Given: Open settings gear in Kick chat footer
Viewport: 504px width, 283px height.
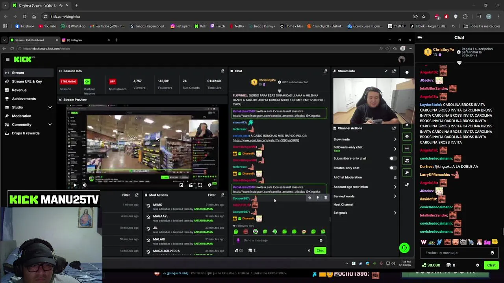Looking at the screenshot, I should [x=478, y=265].
